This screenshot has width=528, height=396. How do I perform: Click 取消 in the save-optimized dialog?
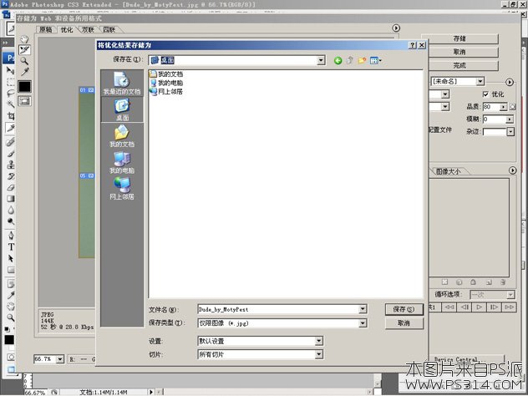404,323
